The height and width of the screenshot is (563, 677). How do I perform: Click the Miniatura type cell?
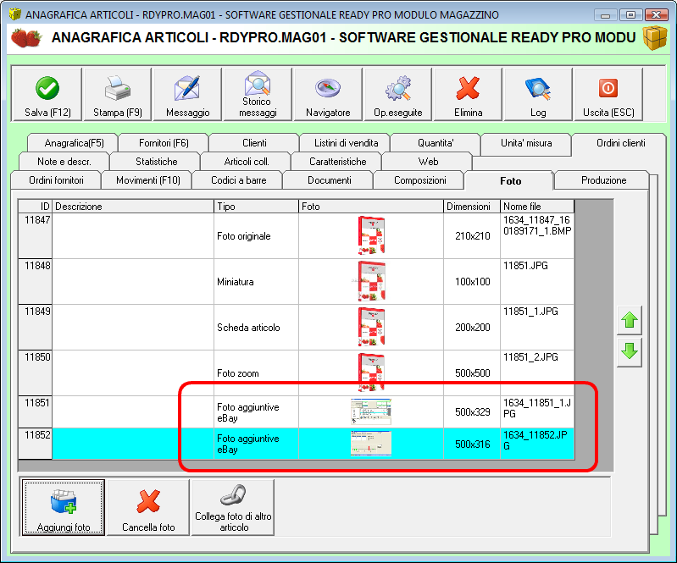point(256,281)
